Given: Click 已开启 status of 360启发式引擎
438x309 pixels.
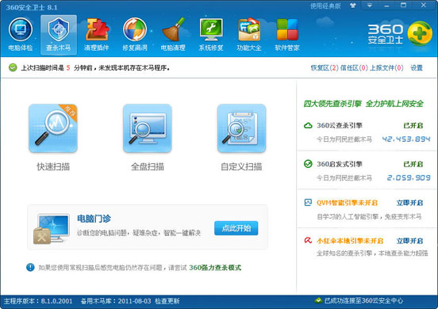Looking at the screenshot, I should [x=413, y=164].
